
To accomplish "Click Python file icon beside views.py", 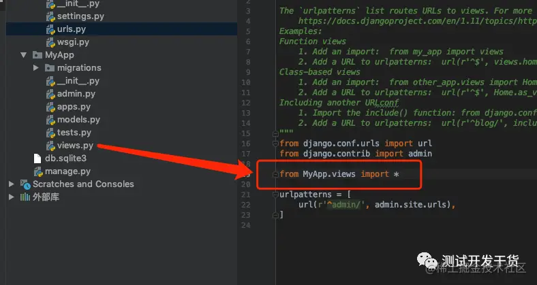I will pos(50,146).
